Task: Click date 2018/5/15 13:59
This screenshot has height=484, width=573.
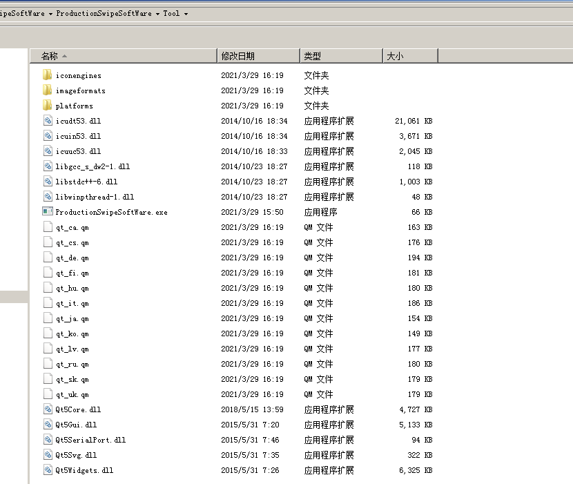Action: [x=252, y=409]
